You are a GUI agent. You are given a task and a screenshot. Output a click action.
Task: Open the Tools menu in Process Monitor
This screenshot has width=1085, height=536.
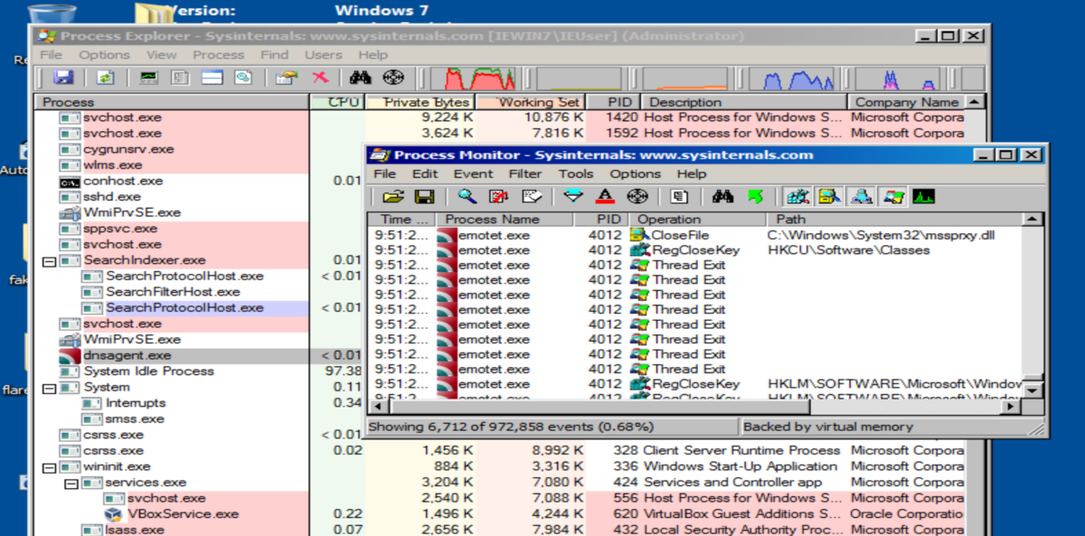tap(575, 174)
